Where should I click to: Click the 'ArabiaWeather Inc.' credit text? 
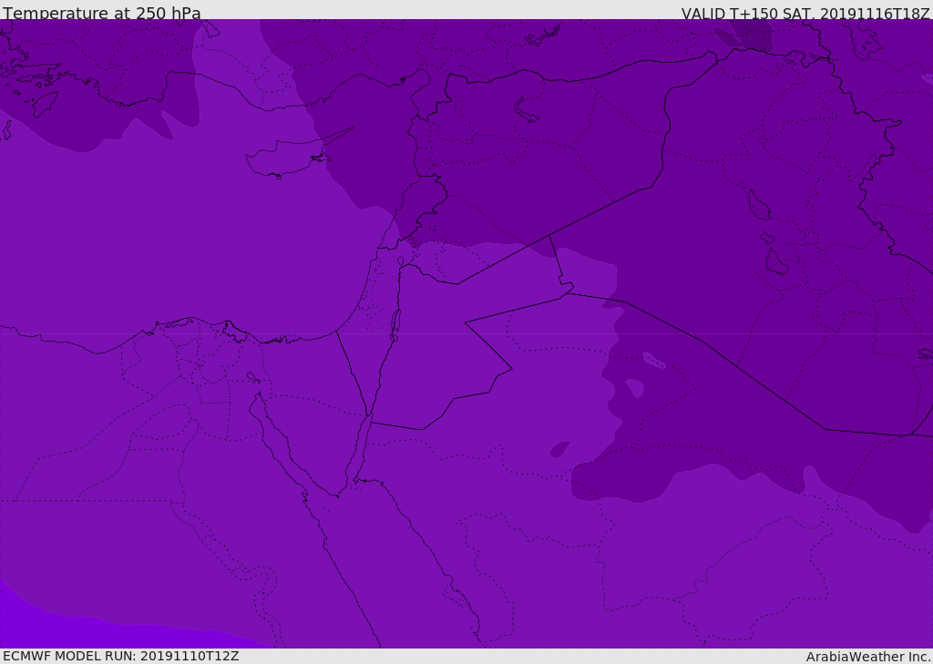click(x=868, y=657)
